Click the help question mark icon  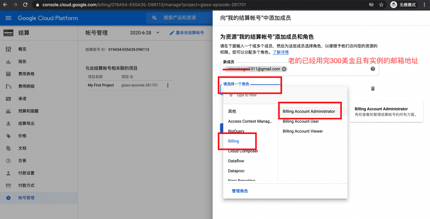tap(373, 69)
